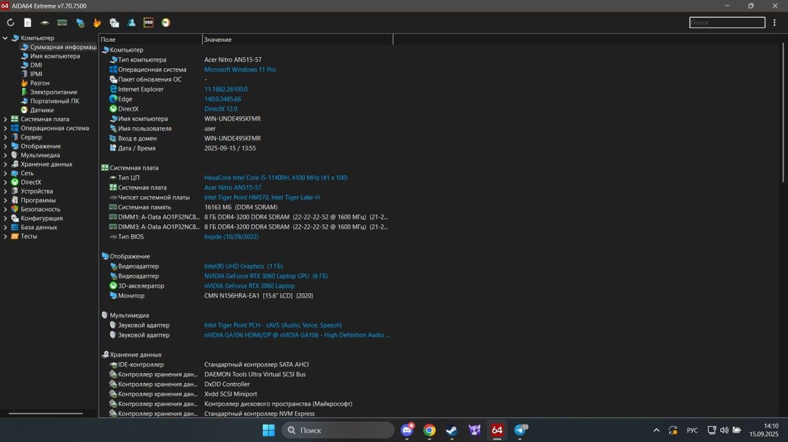This screenshot has width=788, height=442.
Task: Open Telegram from the taskbar
Action: [521, 430]
